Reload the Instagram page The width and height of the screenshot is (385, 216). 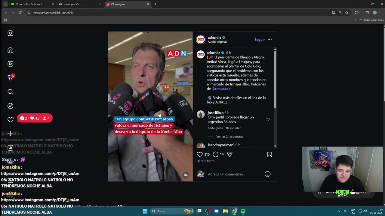20,13
